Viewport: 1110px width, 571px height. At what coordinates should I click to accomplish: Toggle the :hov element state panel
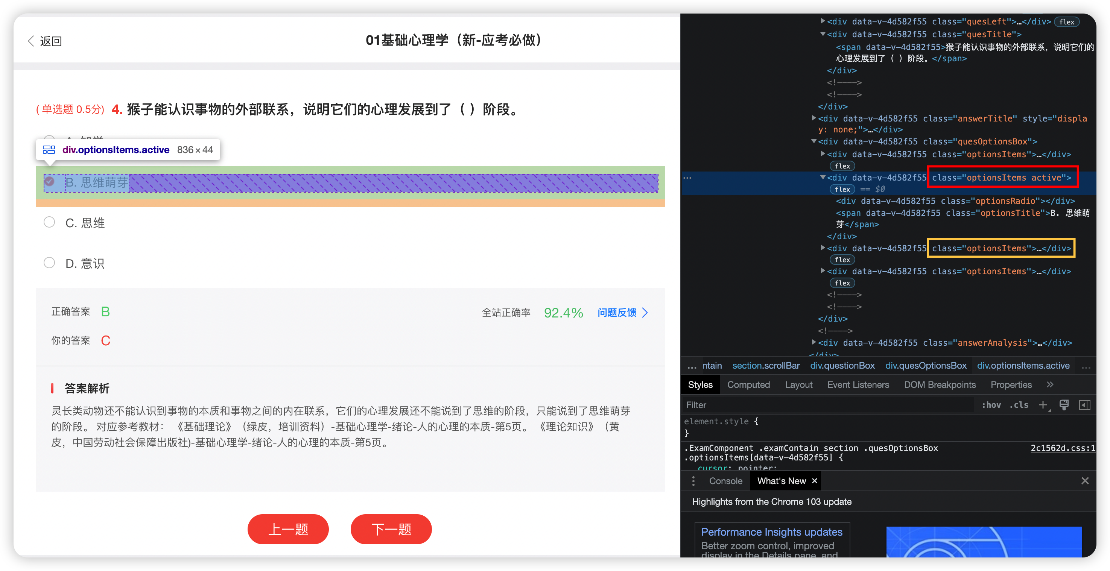991,405
